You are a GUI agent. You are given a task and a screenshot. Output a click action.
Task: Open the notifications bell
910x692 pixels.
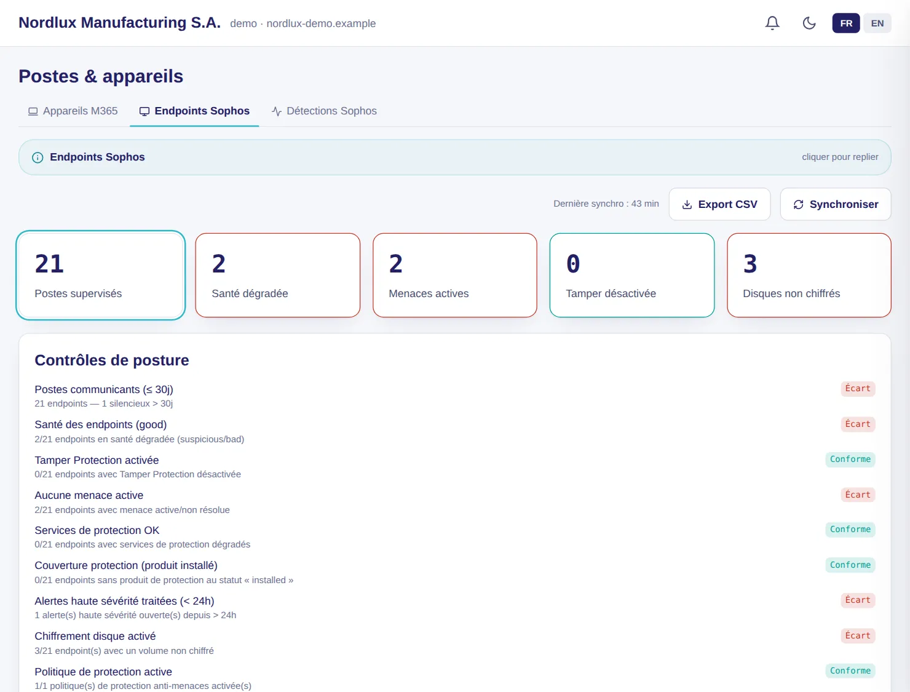click(x=772, y=23)
